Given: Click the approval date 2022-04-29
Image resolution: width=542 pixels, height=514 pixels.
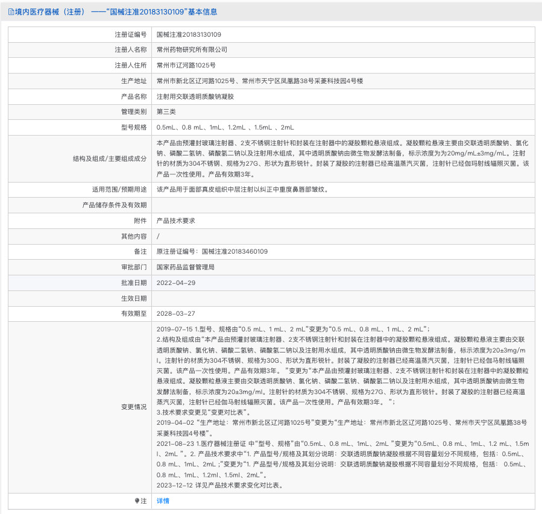Looking at the screenshot, I should click(176, 283).
